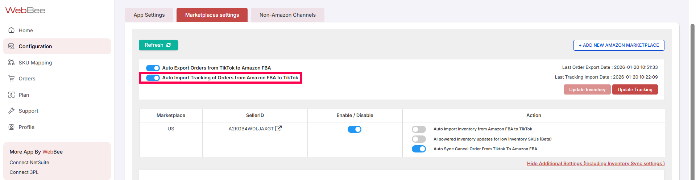Switch to App Settings tab
The height and width of the screenshot is (180, 696).
(x=149, y=15)
